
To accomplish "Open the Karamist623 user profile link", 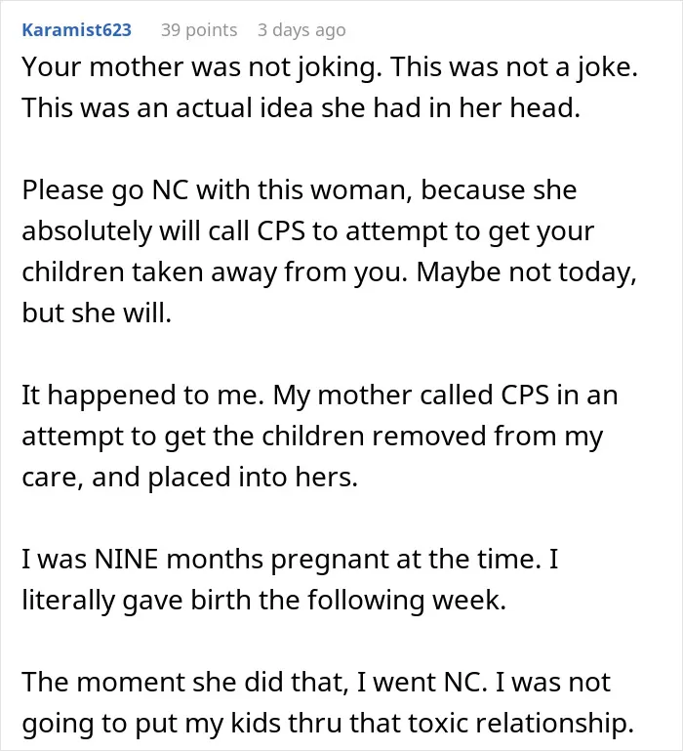I will (x=76, y=30).
